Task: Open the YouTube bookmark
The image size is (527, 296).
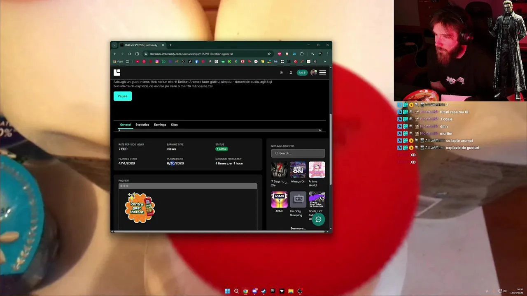Action: [x=137, y=62]
